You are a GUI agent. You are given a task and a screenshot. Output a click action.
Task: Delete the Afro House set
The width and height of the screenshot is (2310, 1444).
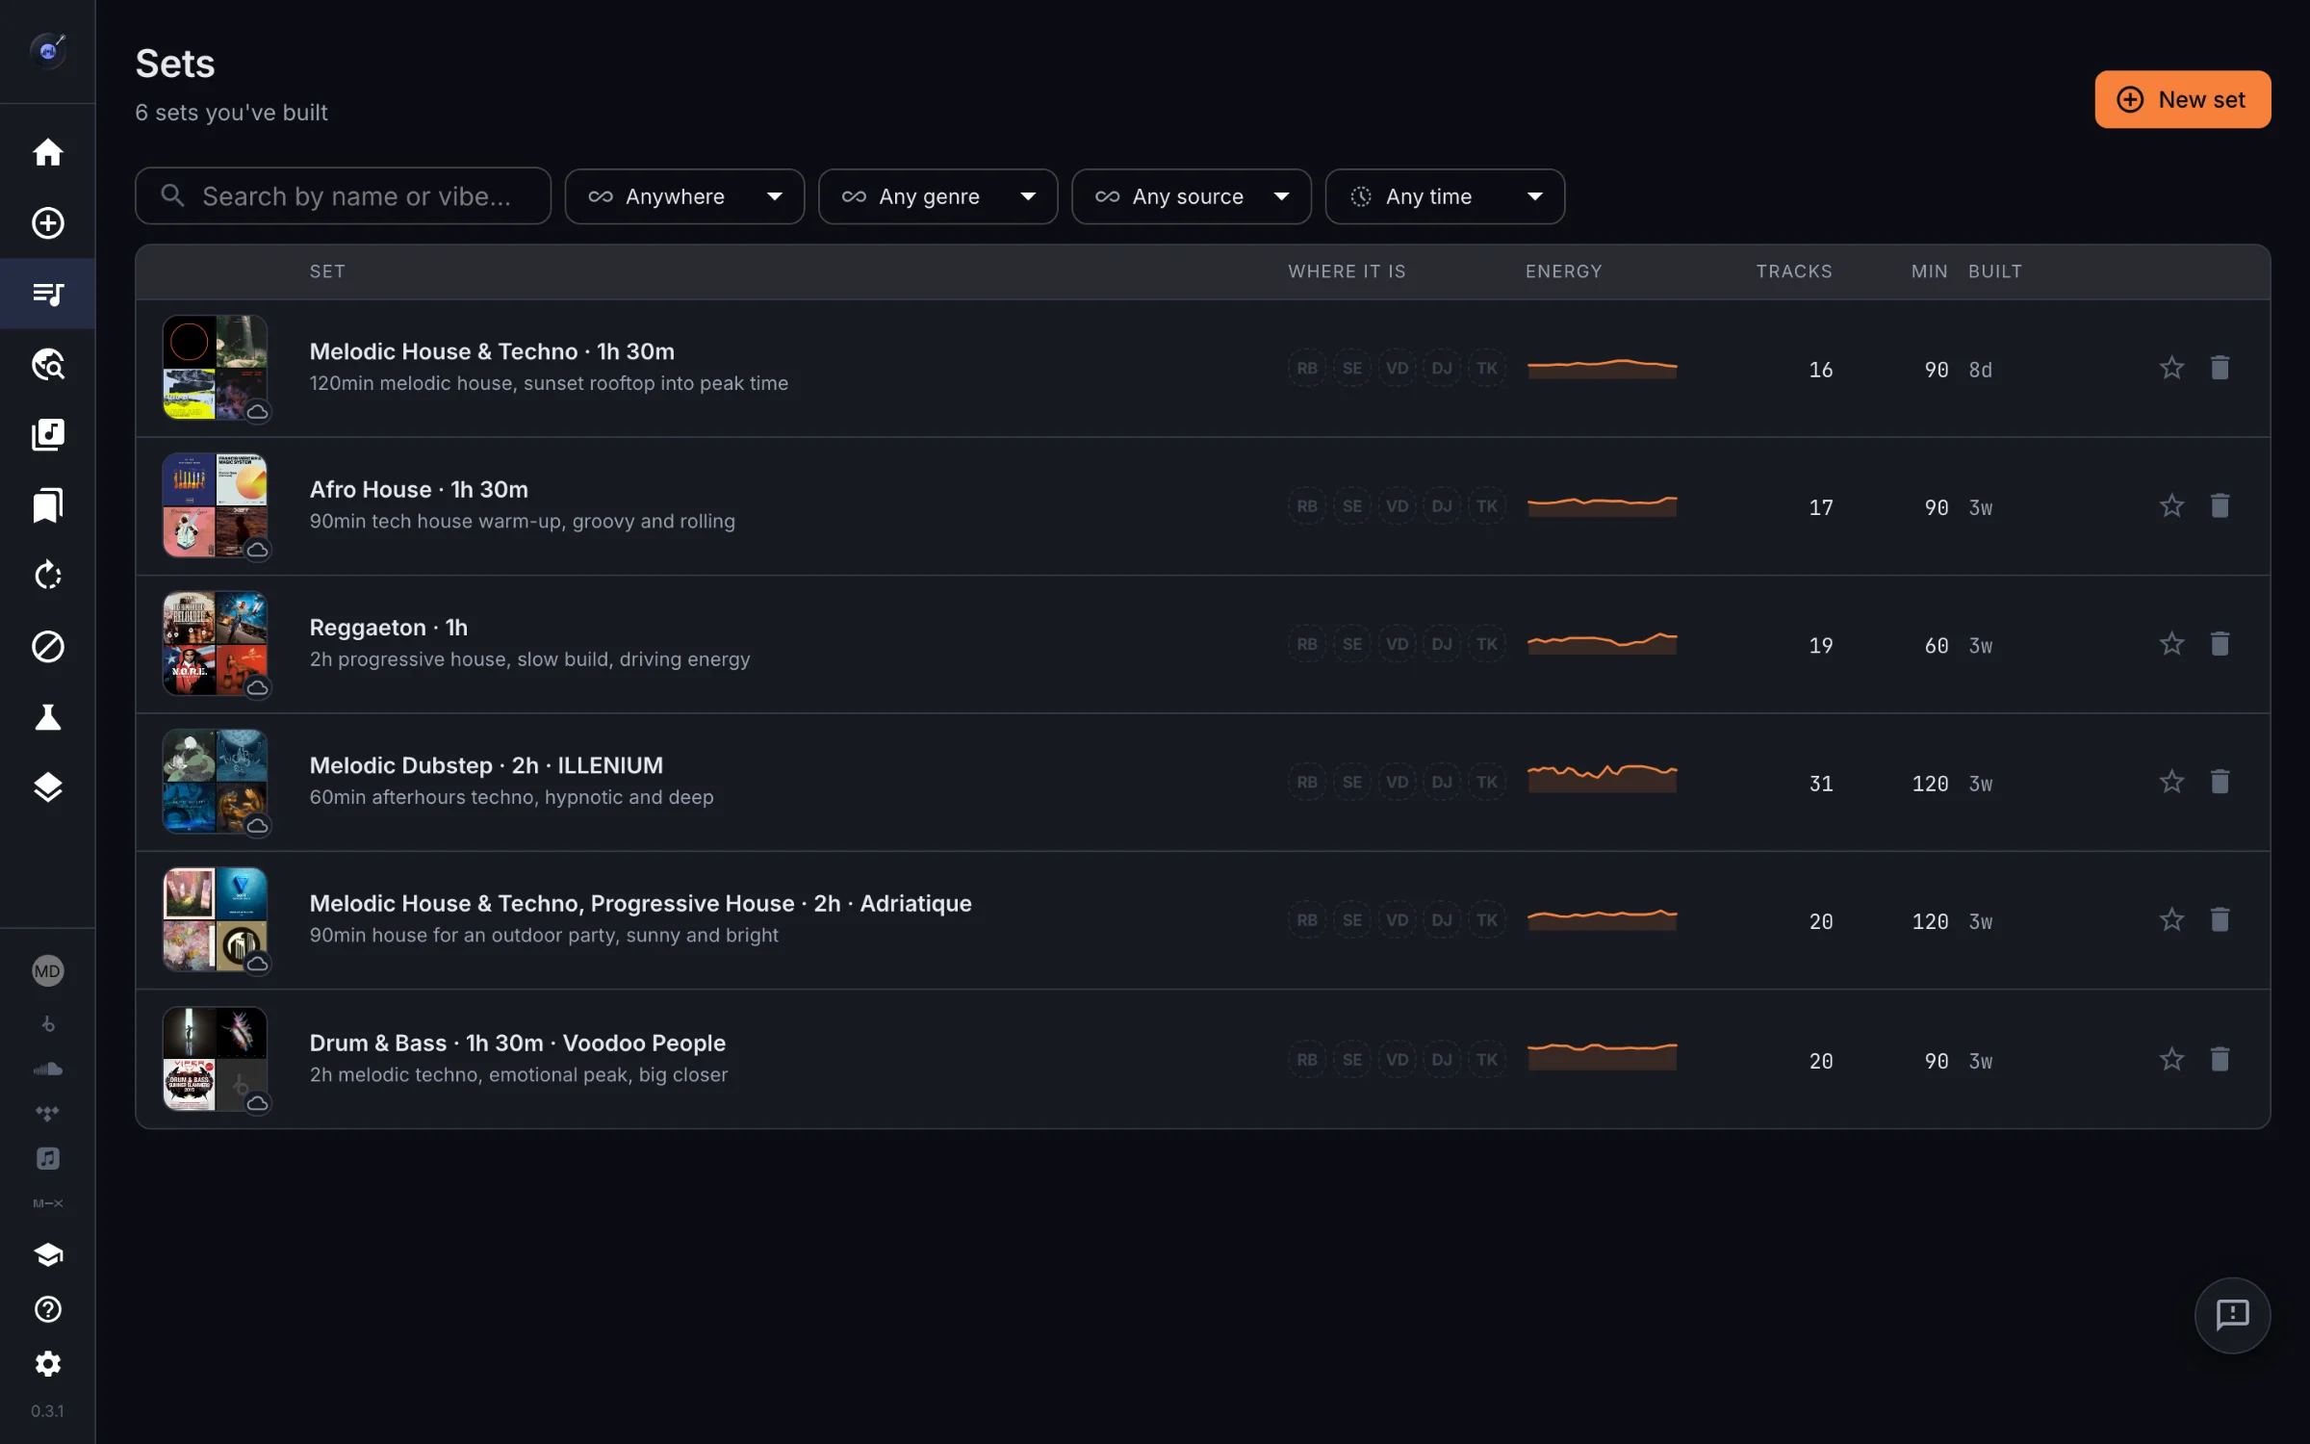[x=2220, y=505]
